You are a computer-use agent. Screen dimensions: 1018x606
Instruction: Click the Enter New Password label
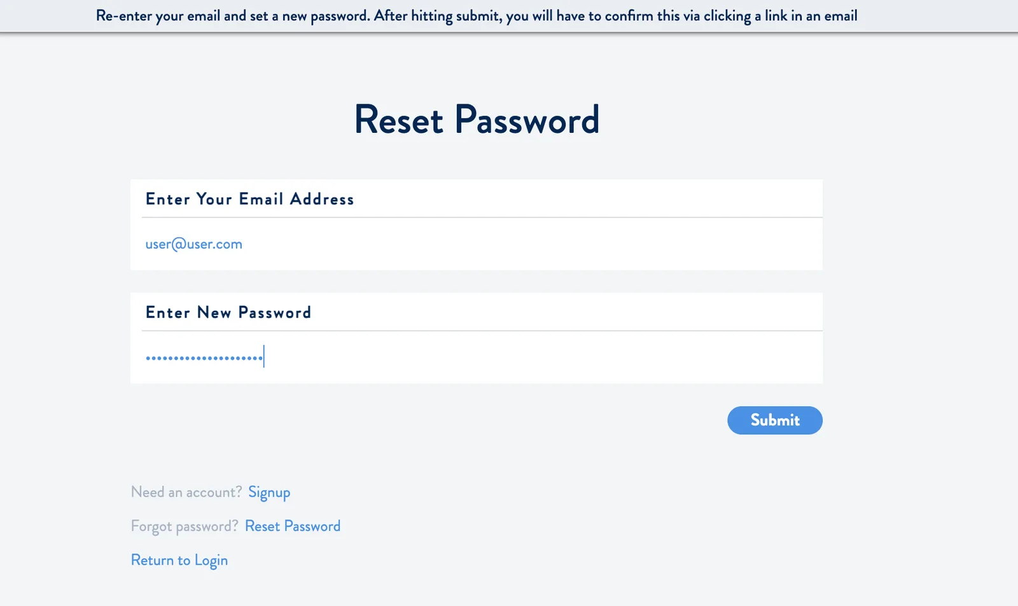click(228, 312)
